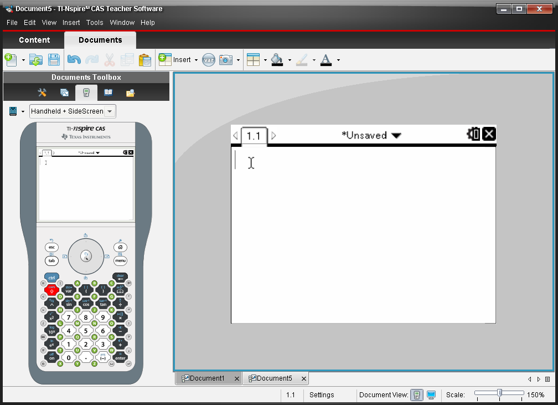
Task: Click the red caps shift key
Action: [51, 290]
